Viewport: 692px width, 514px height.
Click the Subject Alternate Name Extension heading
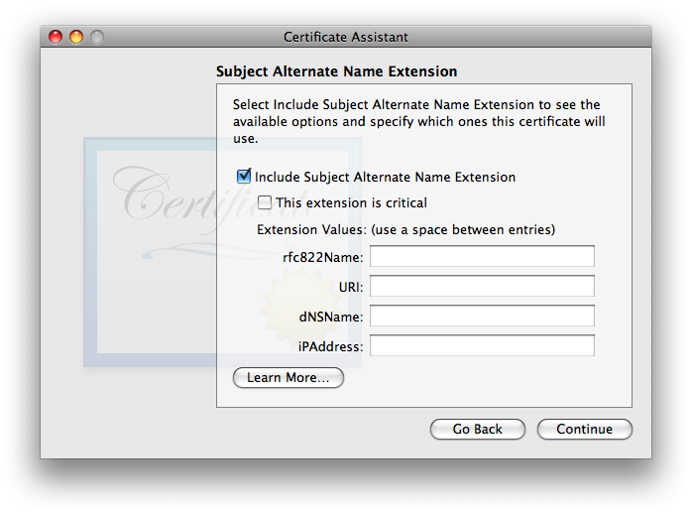click(336, 71)
